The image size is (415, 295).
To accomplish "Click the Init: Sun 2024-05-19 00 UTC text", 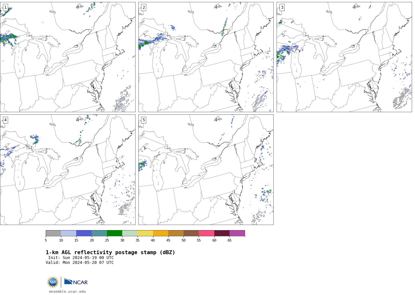I will point(81,258).
